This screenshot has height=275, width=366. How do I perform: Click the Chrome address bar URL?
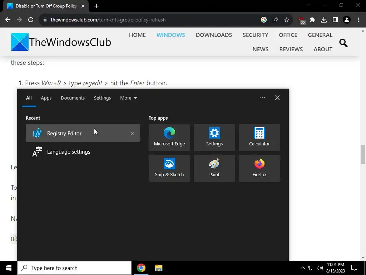(108, 20)
